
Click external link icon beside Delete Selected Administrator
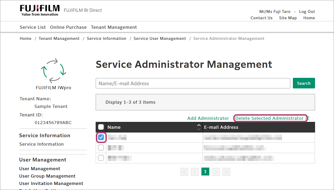click(307, 118)
